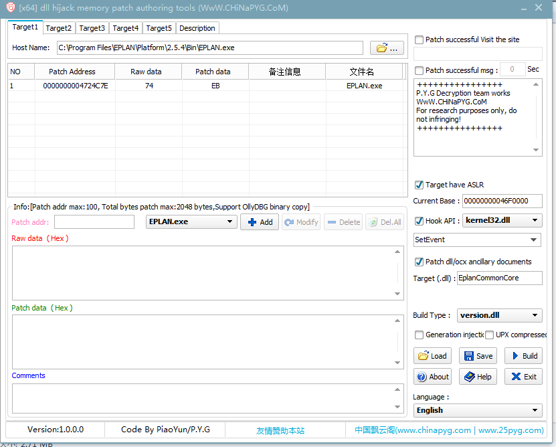Click the P.Y.G message text area

[478, 118]
